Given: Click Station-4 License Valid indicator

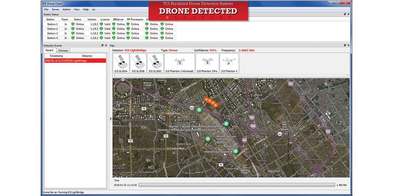Looking at the screenshot, I should pyautogui.click(x=102, y=38).
